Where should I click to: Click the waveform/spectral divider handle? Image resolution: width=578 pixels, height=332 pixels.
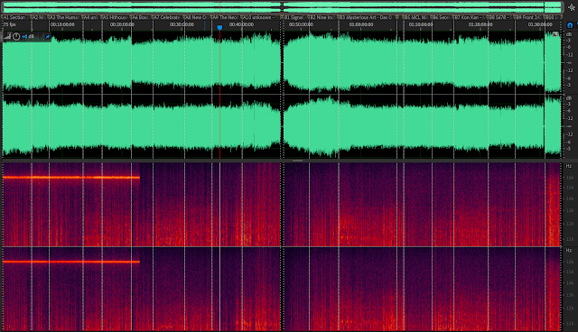297,161
